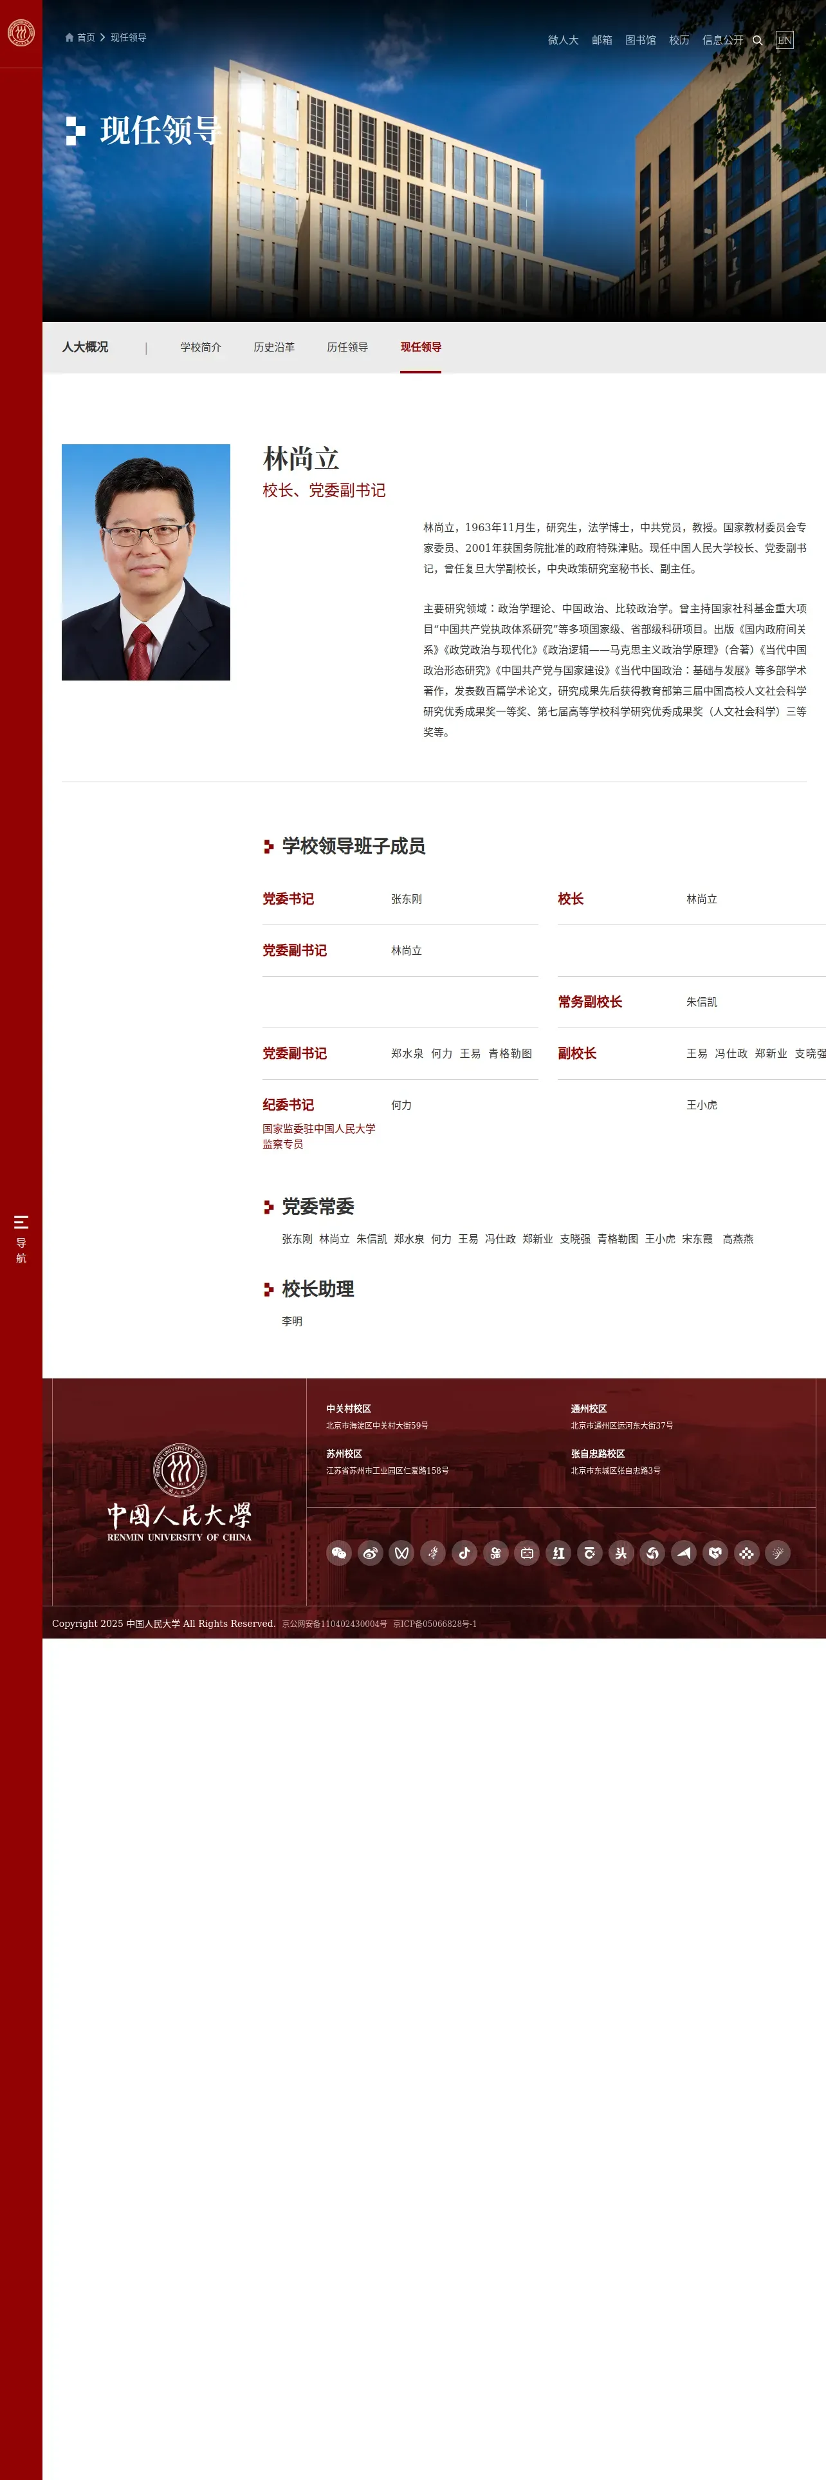Viewport: 826px width, 2480px height.
Task: Click the C-shaped social icon in the footer
Action: (x=589, y=1553)
